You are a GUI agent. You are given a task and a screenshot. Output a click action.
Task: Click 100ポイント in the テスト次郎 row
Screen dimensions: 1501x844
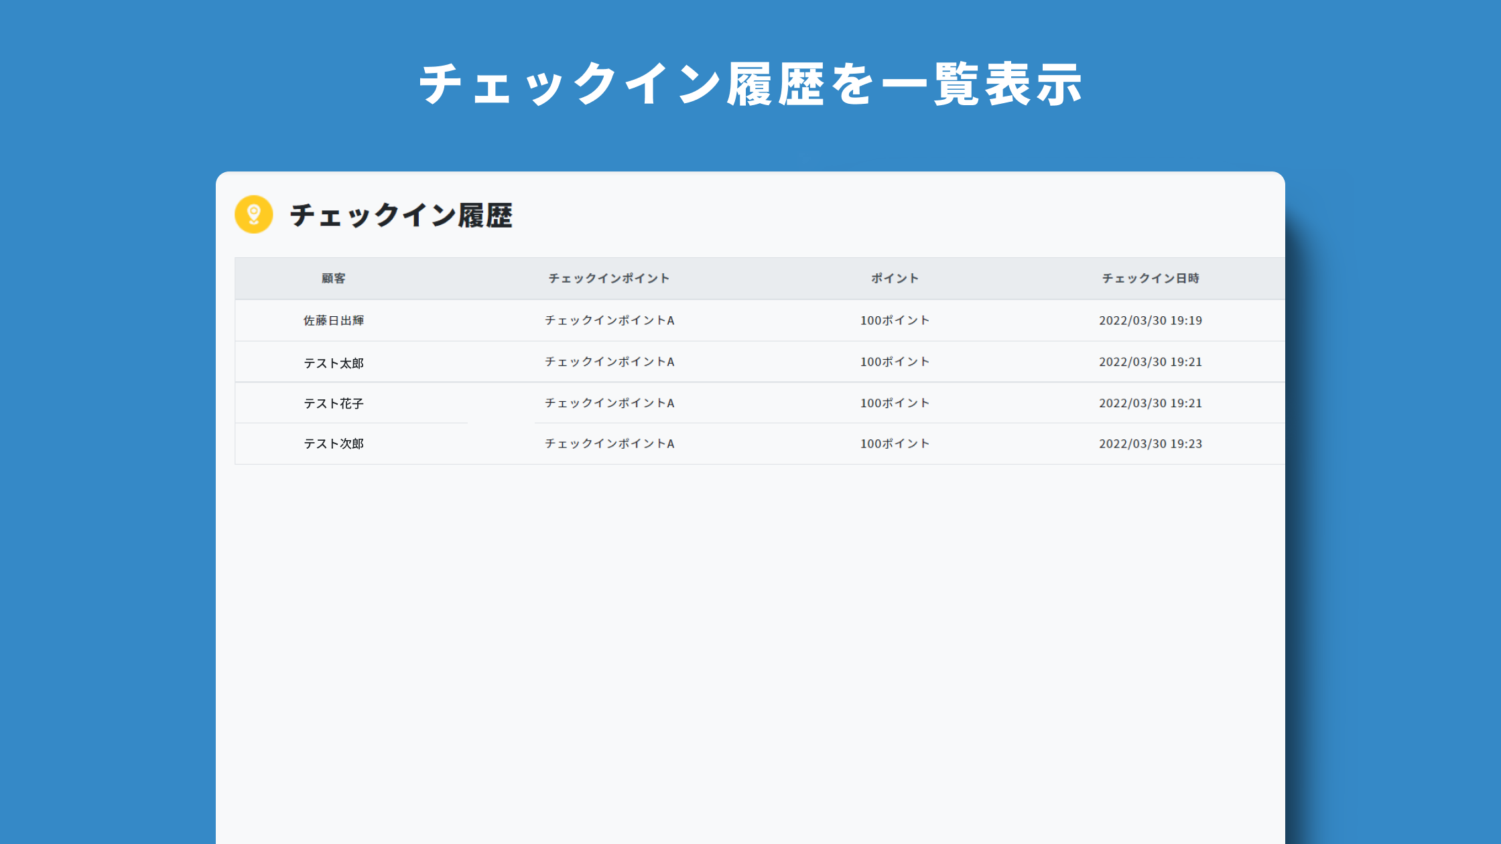tap(895, 443)
